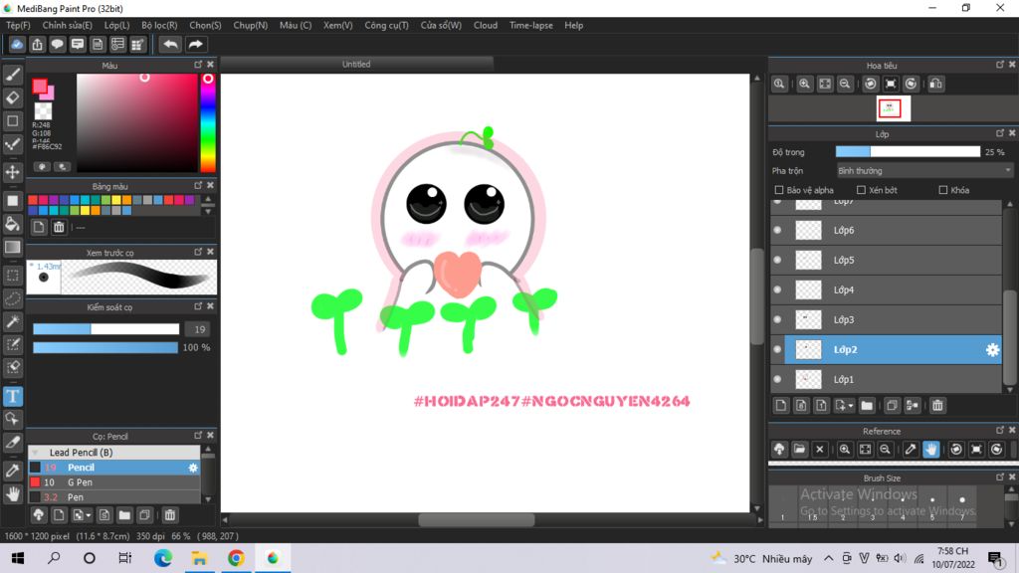Screen dimensions: 1019x573
Task: Open the Tệp(F) menu
Action: [x=18, y=25]
